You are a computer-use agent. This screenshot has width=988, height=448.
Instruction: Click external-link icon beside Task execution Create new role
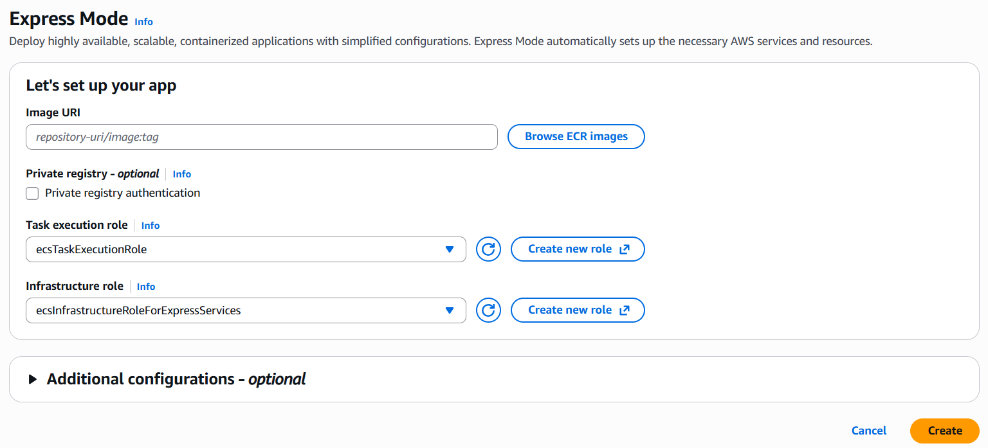pyautogui.click(x=624, y=249)
